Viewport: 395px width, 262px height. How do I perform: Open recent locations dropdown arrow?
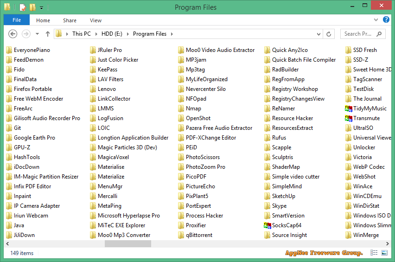coord(37,34)
